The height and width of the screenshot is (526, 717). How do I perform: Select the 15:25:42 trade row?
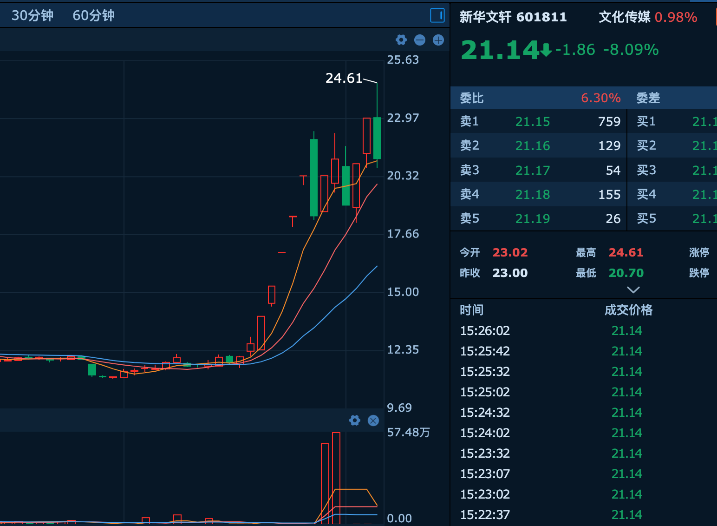pyautogui.click(x=584, y=351)
